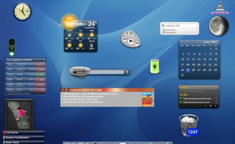
Task: Click the MOON 66% icon in weather widget
Action: click(x=92, y=45)
